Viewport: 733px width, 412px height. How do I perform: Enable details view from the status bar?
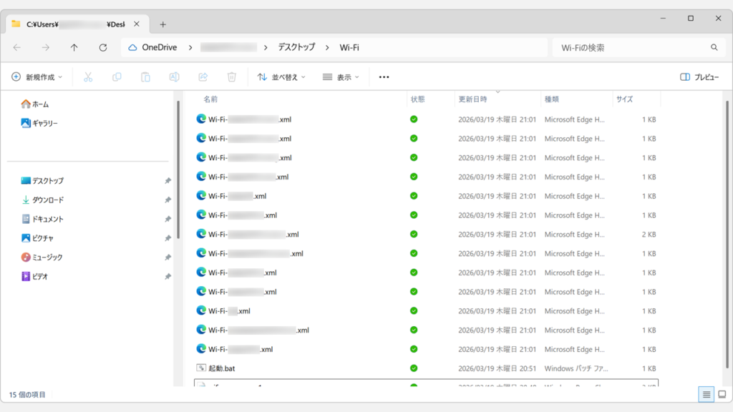tap(707, 394)
